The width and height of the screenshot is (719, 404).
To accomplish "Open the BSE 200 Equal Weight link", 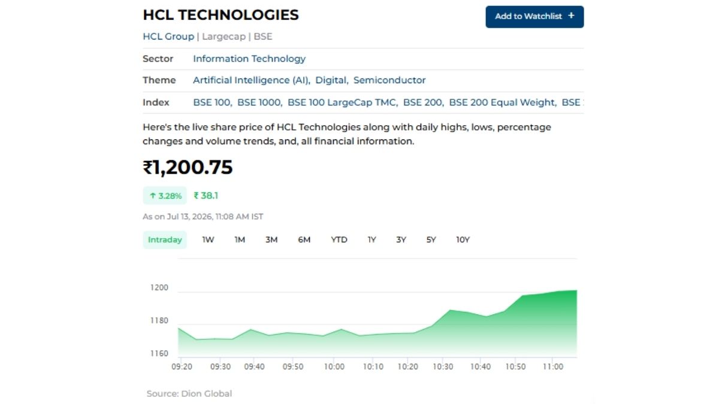I will point(502,102).
